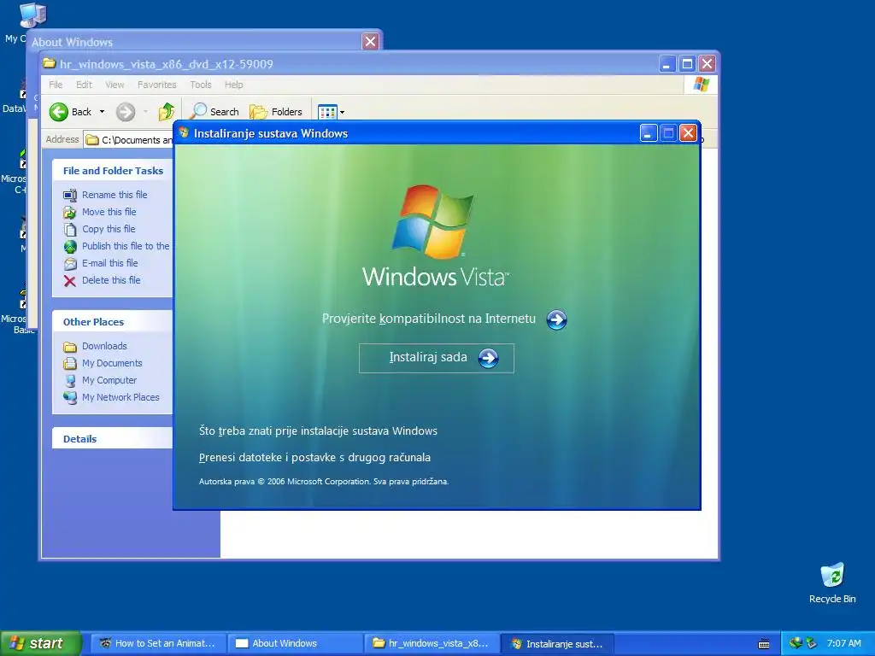Image resolution: width=875 pixels, height=656 pixels.
Task: Maximize the hr_windows_vista Explorer window
Action: 687,63
